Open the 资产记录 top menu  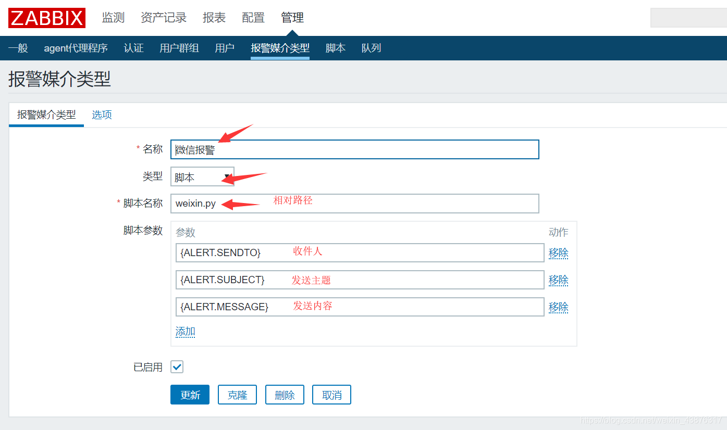164,18
